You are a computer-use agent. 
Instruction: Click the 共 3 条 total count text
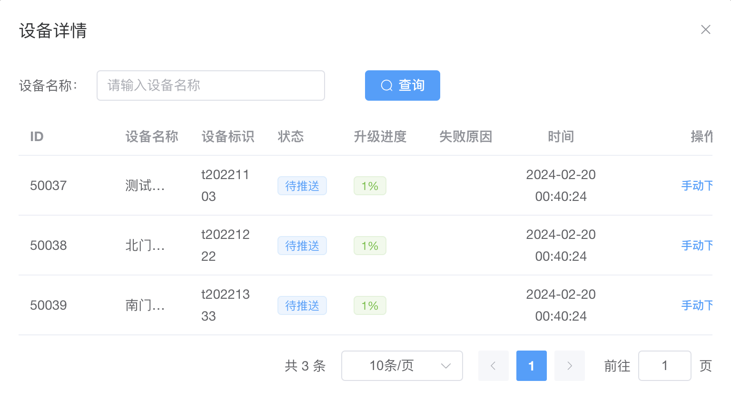[305, 366]
